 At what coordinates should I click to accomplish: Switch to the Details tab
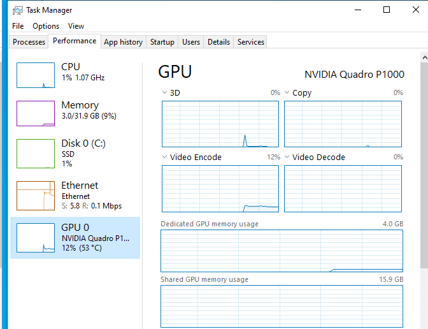(x=218, y=42)
